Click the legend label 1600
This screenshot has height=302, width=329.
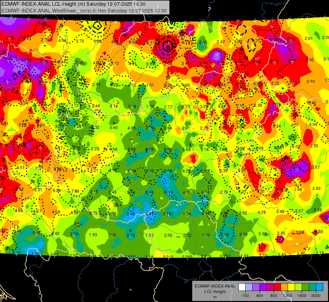pos(301,296)
